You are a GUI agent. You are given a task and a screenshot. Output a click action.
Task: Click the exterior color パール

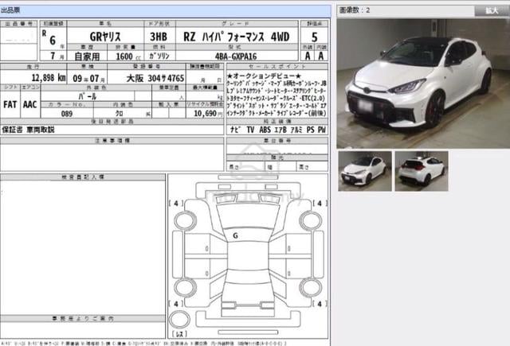pyautogui.click(x=88, y=96)
